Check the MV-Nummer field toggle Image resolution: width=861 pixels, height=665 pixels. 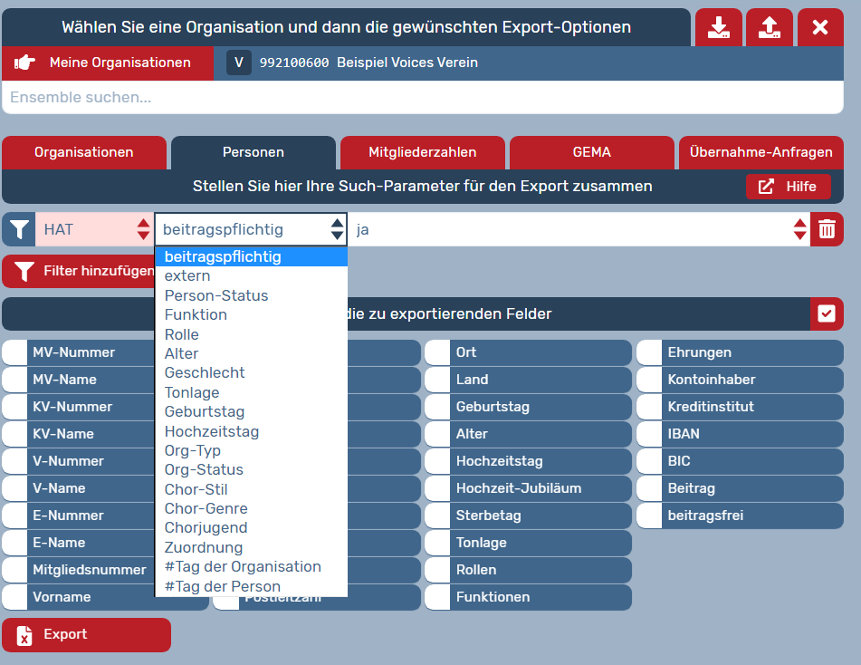[x=15, y=352]
